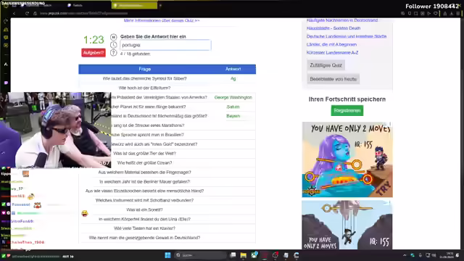Click the Zufälliges Quiz button

tap(326, 65)
